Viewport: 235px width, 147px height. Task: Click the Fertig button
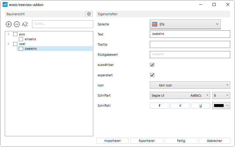[x=181, y=141]
